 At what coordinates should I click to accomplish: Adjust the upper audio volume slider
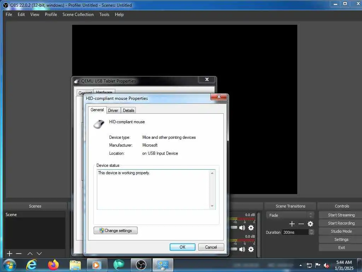pyautogui.click(x=234, y=228)
